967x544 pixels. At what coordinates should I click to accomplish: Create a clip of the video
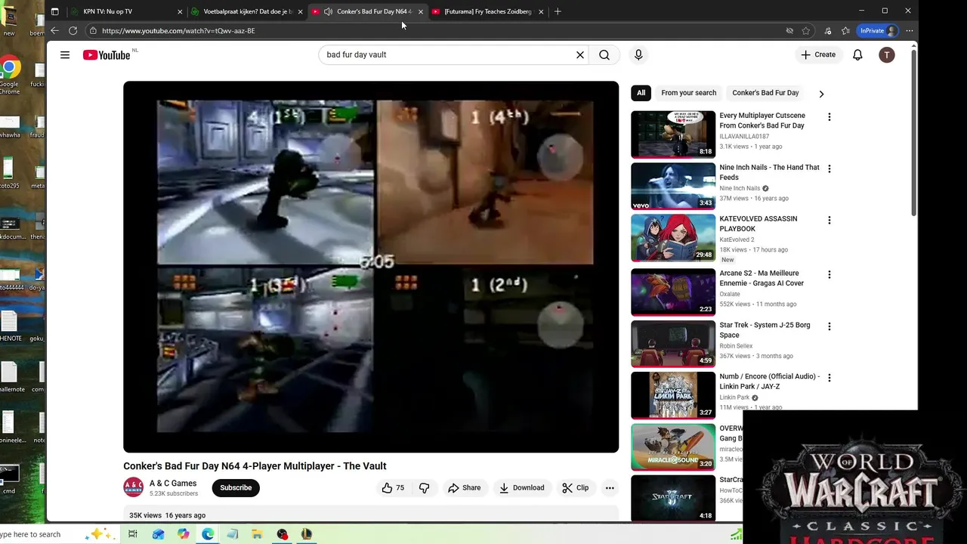[x=575, y=488]
